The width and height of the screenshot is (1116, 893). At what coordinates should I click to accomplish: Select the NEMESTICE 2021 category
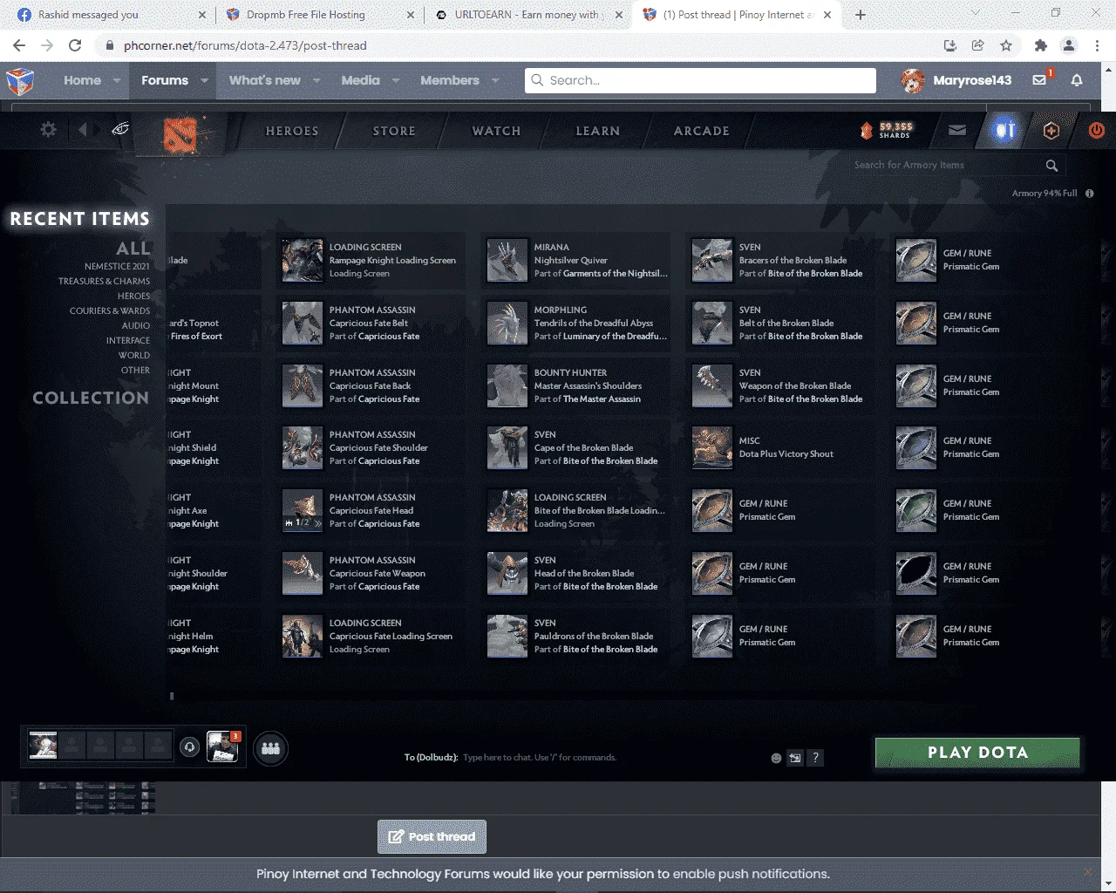[x=117, y=267]
